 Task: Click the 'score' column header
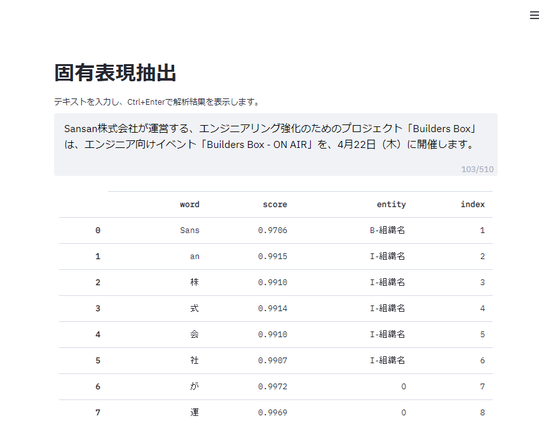pos(275,204)
